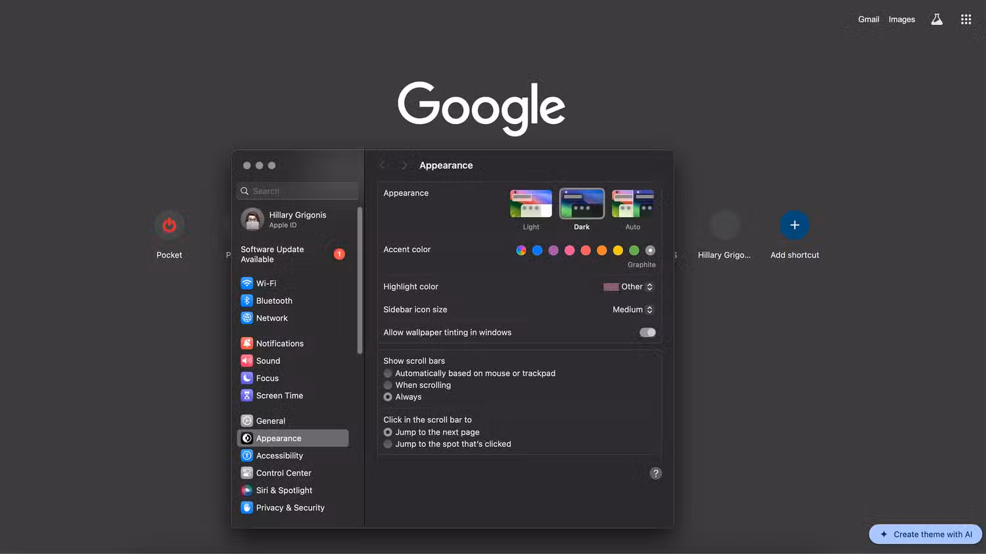Click the Gmail link
986x554 pixels.
pos(868,20)
